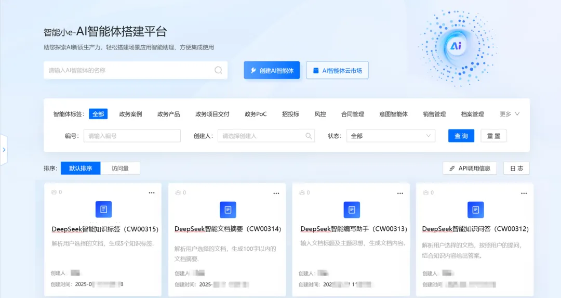Open more options on CW00314 card
The height and width of the screenshot is (298, 561).
click(276, 193)
